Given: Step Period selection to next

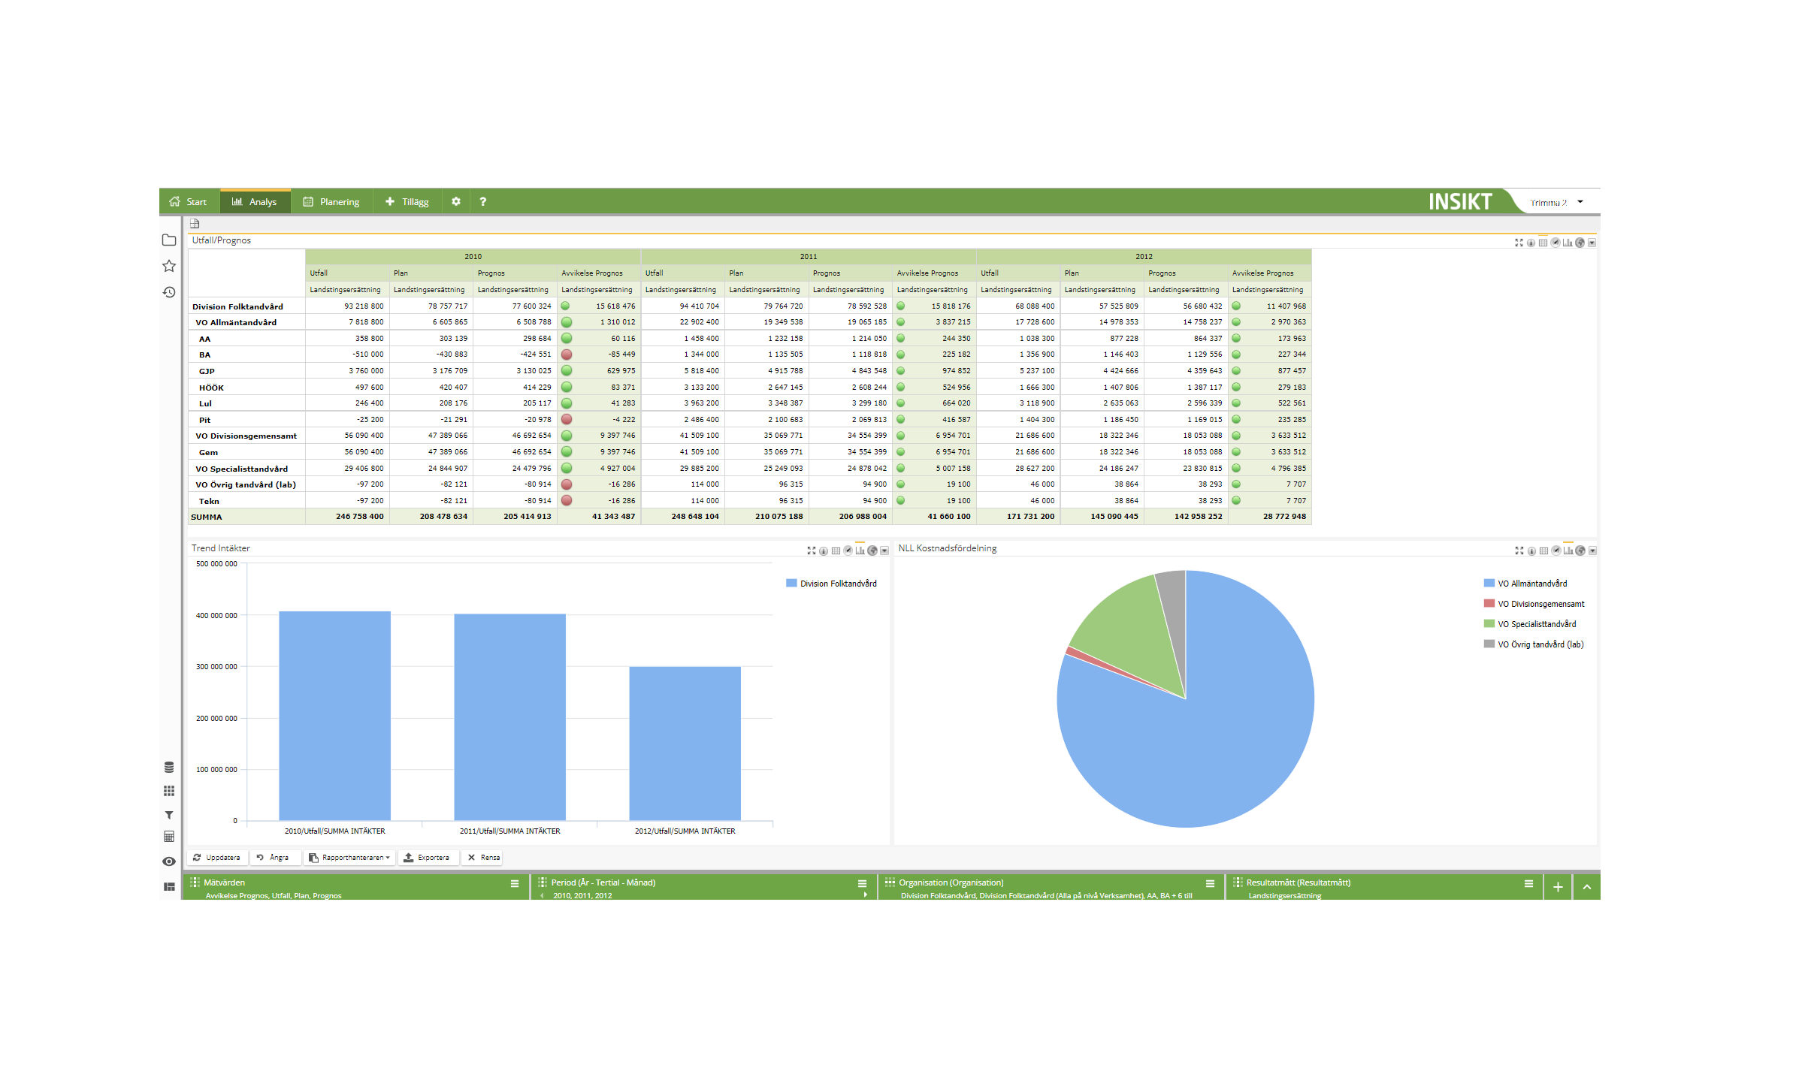Looking at the screenshot, I should tap(866, 895).
